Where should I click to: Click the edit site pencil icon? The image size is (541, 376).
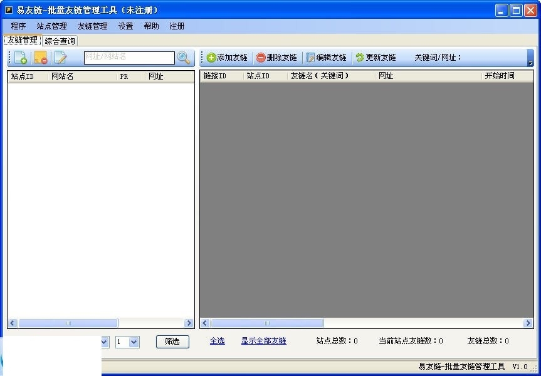point(60,58)
